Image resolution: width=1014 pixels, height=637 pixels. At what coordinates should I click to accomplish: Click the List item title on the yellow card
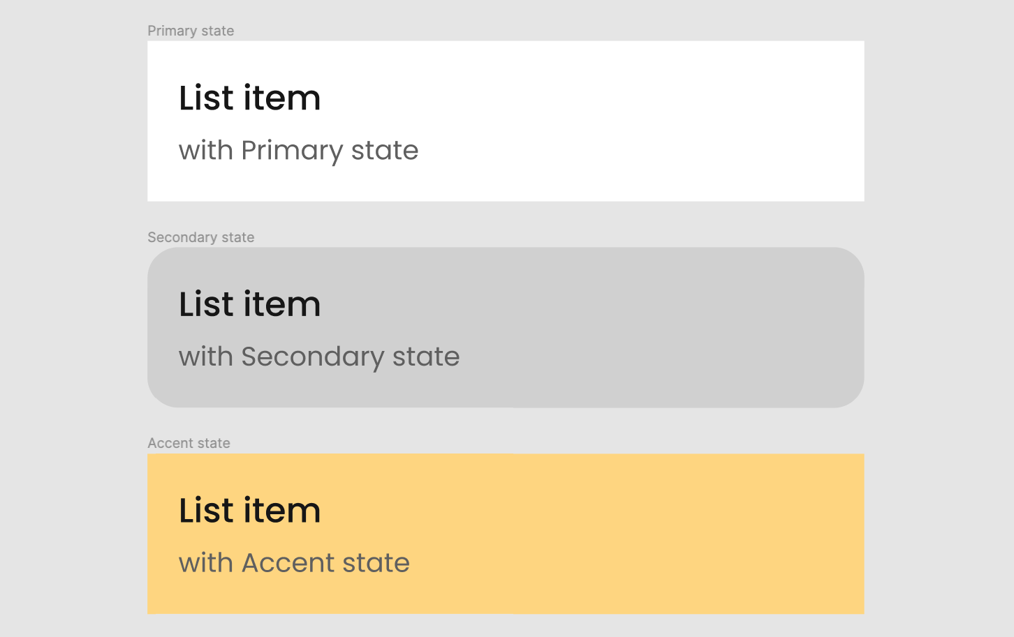point(249,511)
